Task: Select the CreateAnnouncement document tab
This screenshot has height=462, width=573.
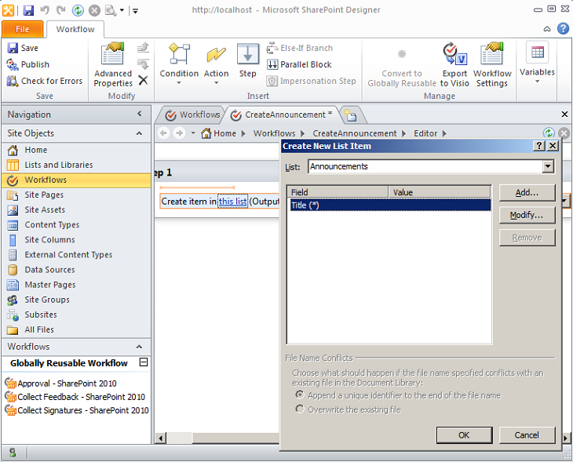Action: click(281, 115)
